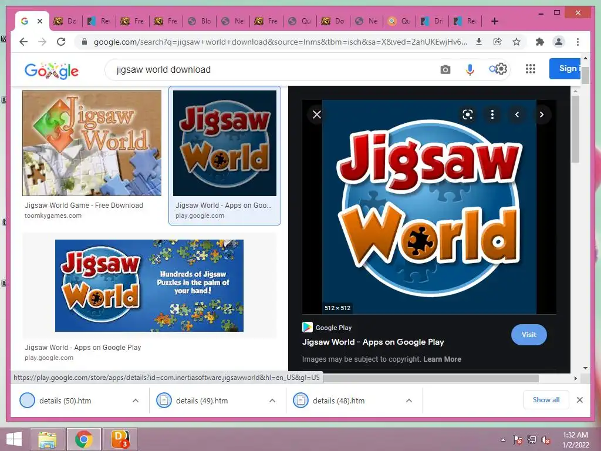Screen dimensions: 601x451
Task: Open the orange D app in taskbar
Action: (x=120, y=439)
